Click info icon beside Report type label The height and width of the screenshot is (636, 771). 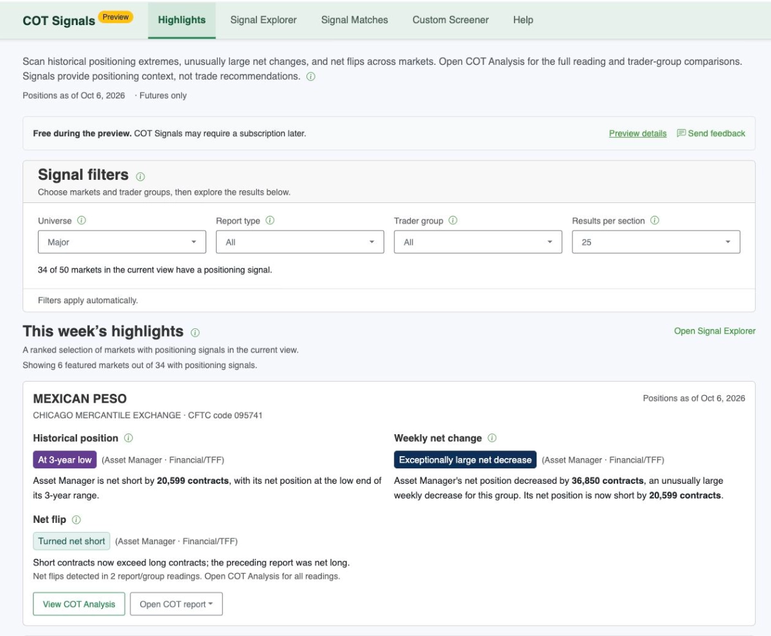point(270,220)
